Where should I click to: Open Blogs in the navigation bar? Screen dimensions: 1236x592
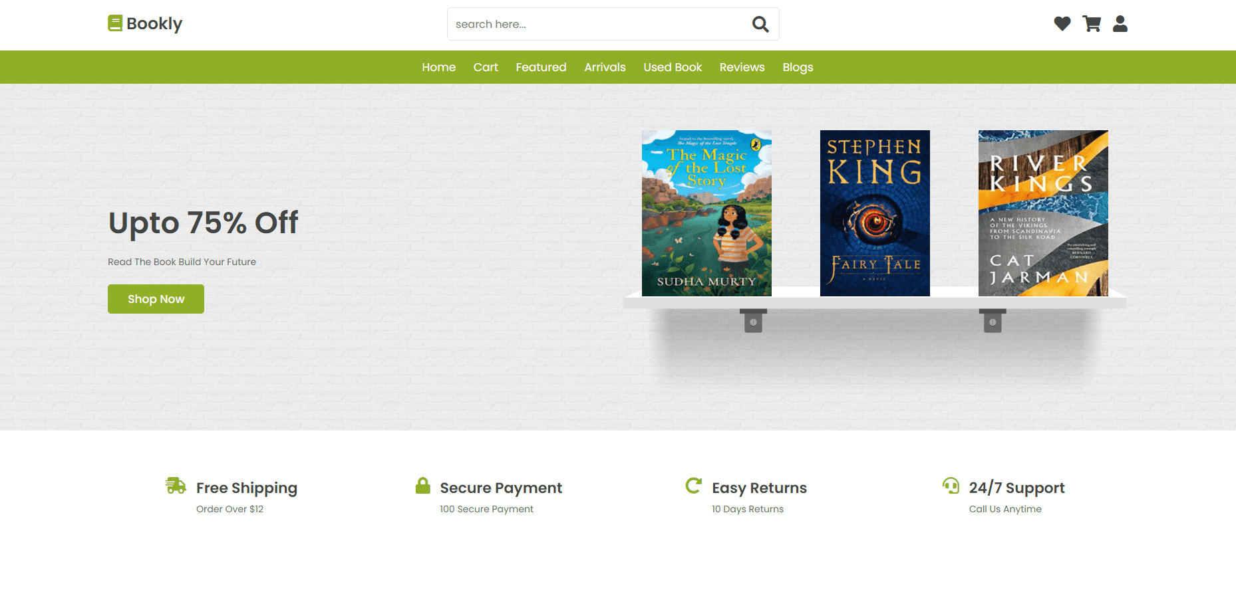[798, 67]
